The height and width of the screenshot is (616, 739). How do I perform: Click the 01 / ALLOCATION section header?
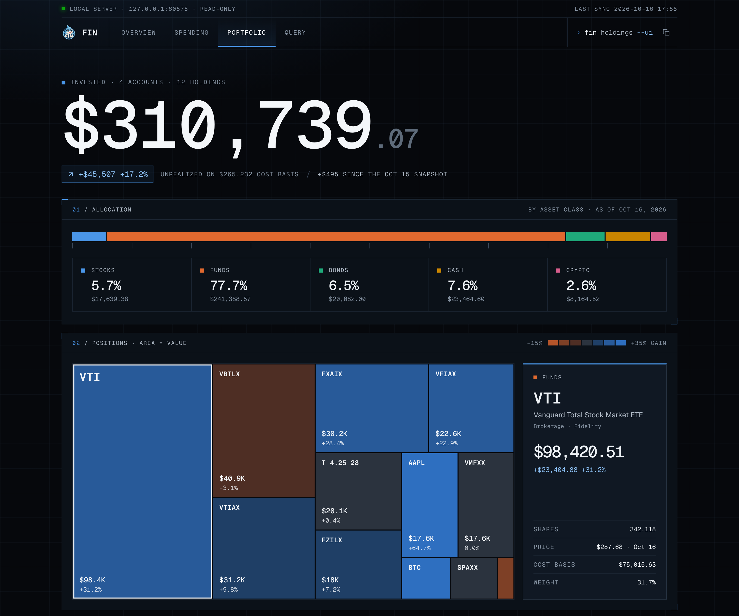(102, 209)
